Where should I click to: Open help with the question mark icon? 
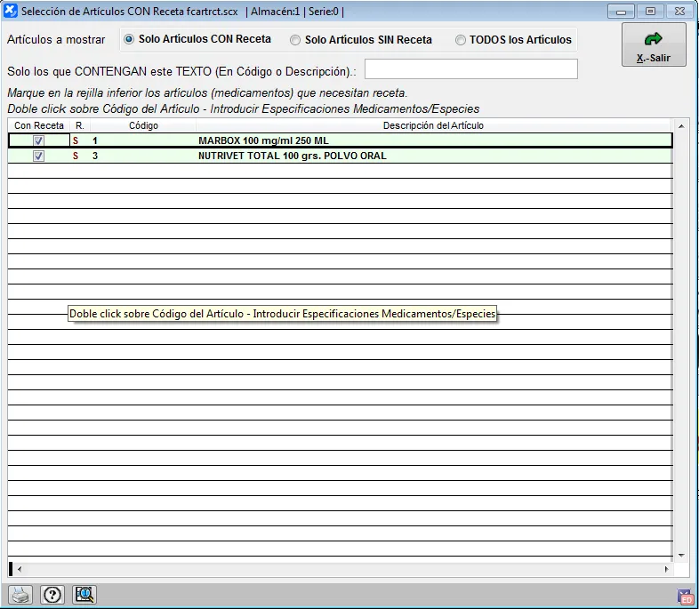[52, 595]
